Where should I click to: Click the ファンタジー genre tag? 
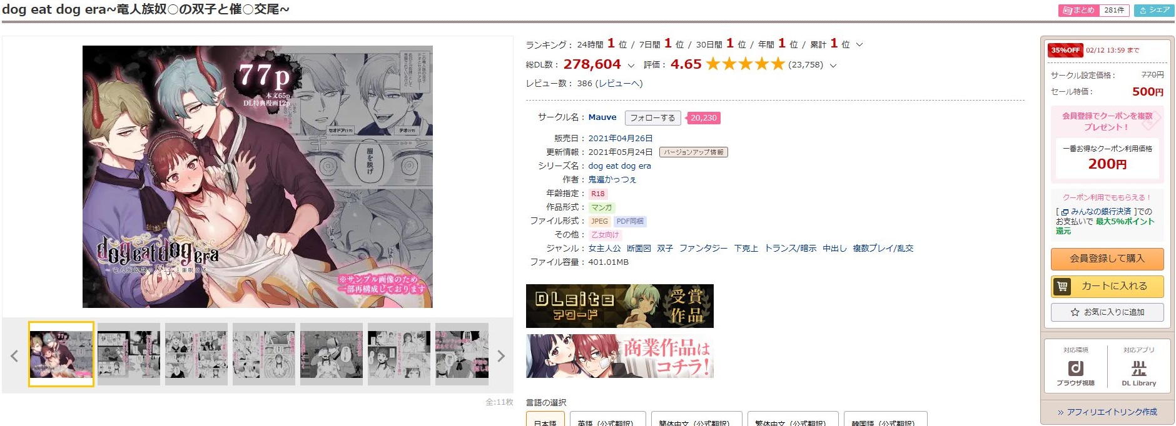[704, 248]
